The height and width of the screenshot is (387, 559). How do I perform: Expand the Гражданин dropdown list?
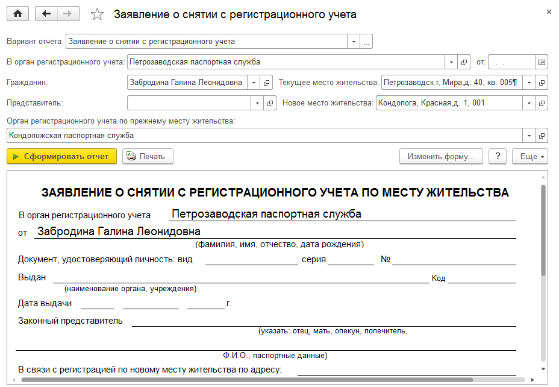pos(254,83)
